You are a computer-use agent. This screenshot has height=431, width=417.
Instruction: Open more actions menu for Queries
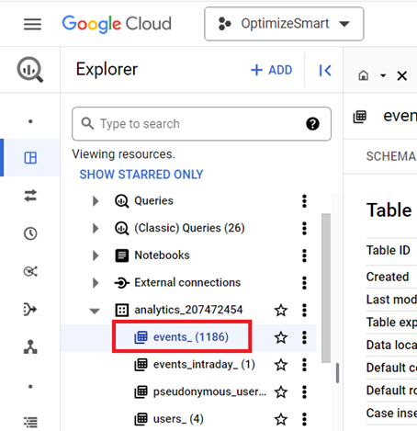click(304, 201)
